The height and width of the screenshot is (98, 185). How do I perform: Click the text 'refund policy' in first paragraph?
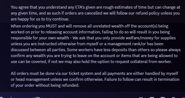[x=148, y=13]
